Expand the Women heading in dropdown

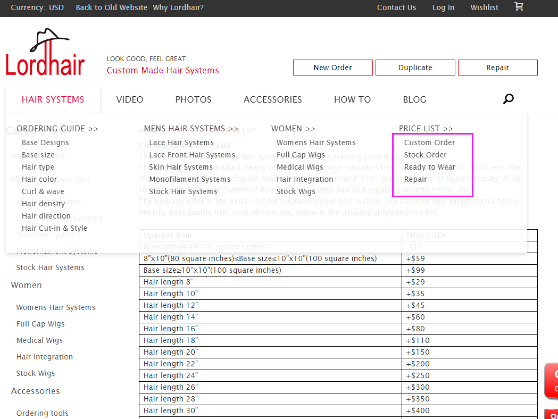coord(293,128)
